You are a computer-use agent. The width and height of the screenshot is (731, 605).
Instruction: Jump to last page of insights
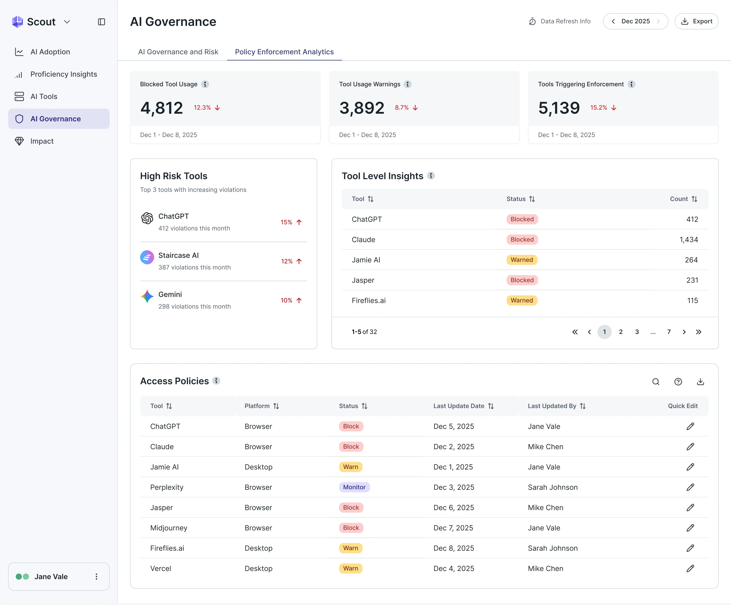[x=698, y=332]
